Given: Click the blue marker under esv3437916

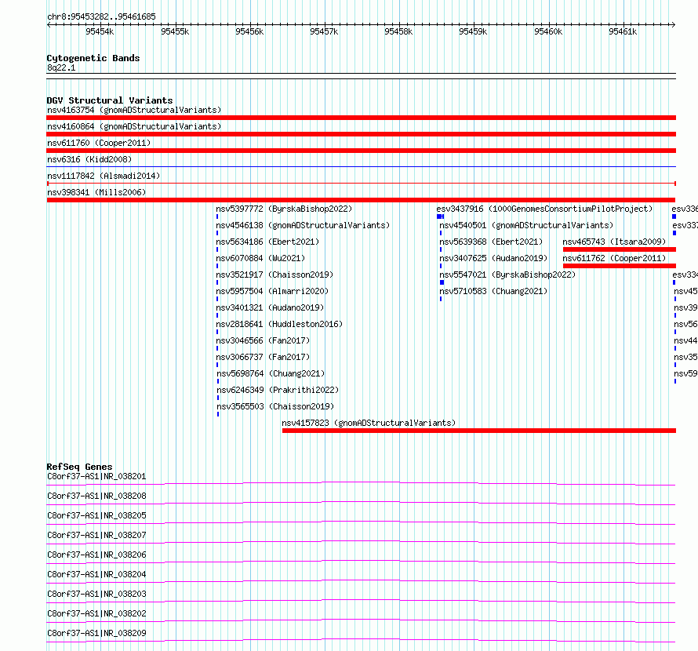Looking at the screenshot, I should [x=440, y=216].
